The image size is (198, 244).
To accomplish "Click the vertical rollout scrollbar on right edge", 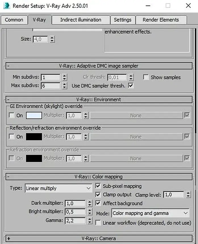I will click(x=196, y=80).
